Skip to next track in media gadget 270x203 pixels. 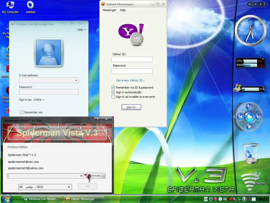point(259,117)
